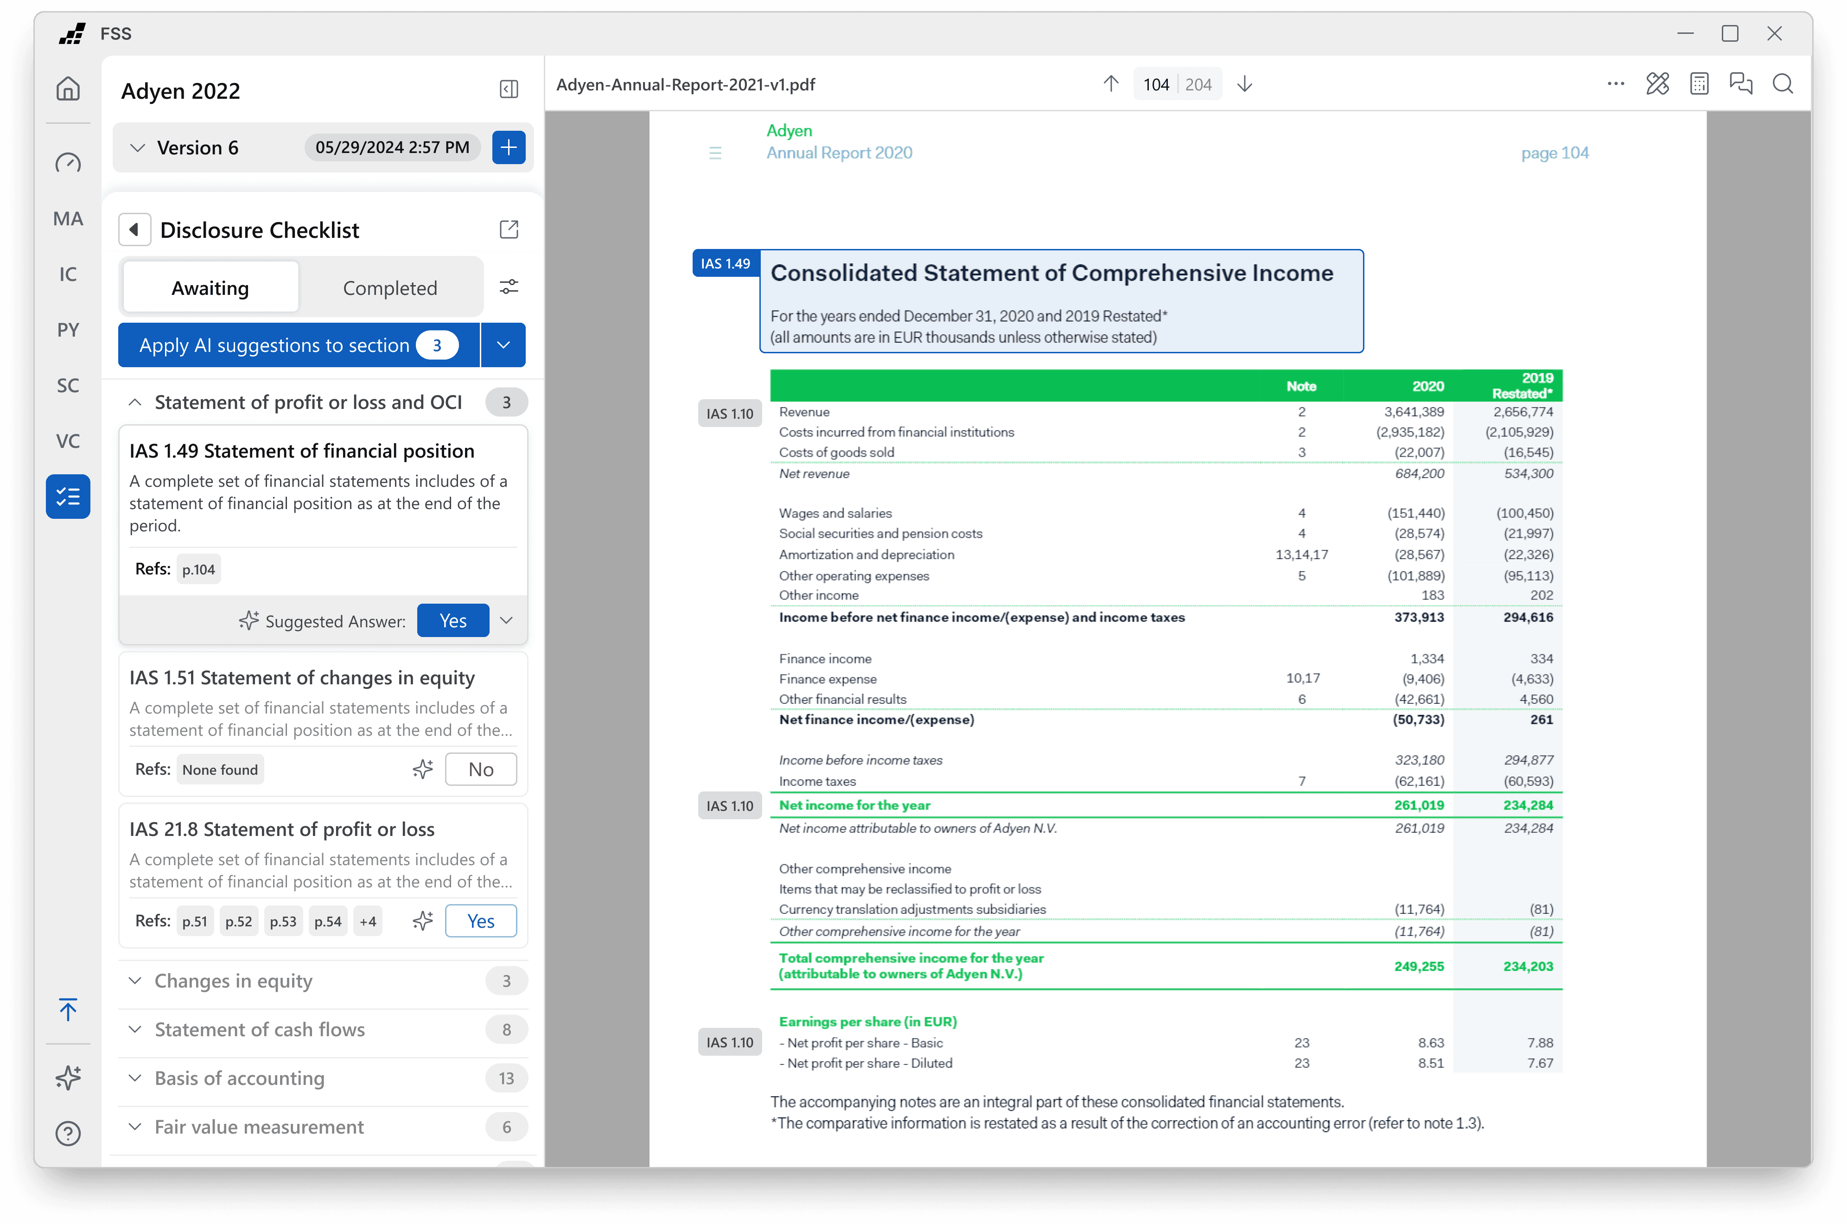Select the Awaiting tab
Screen dimensions: 1847x1224
tap(210, 288)
